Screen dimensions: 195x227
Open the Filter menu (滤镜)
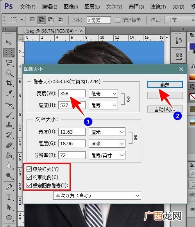pos(158,7)
